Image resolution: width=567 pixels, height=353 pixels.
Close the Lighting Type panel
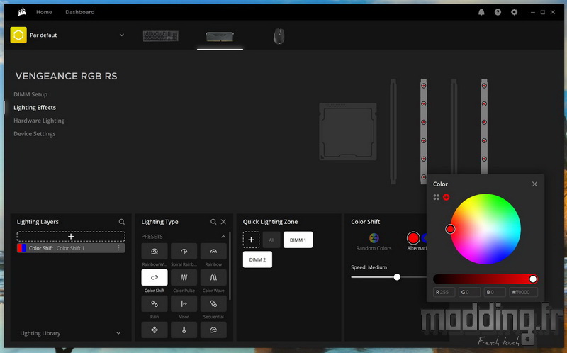223,222
